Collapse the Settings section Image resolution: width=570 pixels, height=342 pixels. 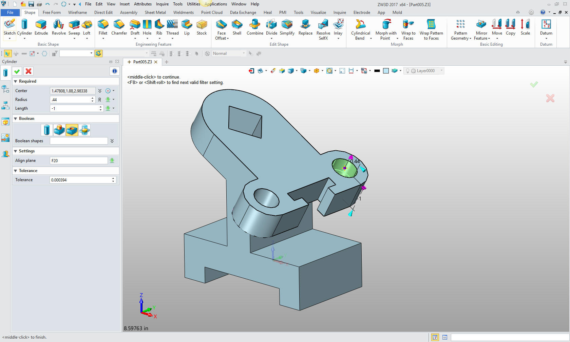tap(15, 151)
